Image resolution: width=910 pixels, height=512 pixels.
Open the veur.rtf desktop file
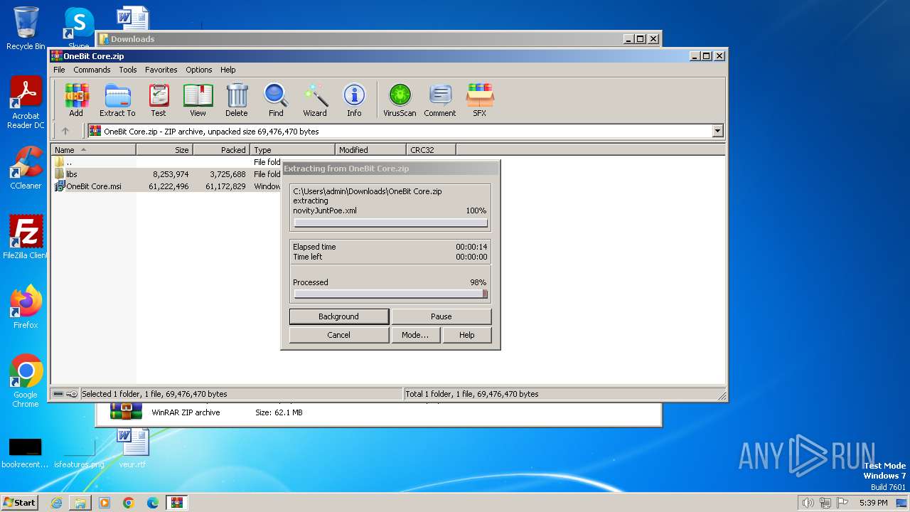click(132, 448)
